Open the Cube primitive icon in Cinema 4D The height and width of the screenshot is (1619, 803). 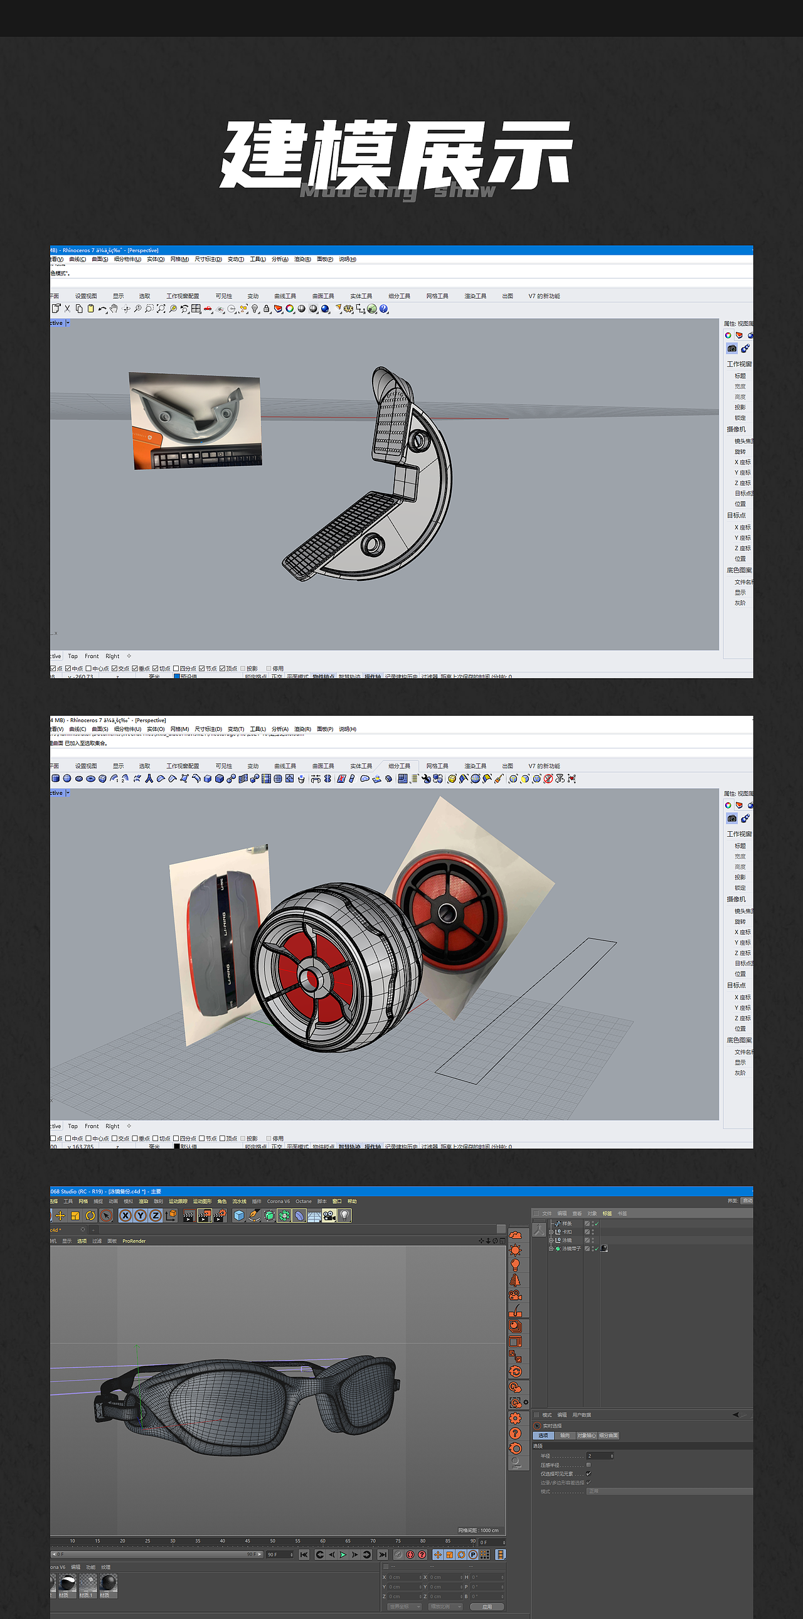pos(239,1216)
